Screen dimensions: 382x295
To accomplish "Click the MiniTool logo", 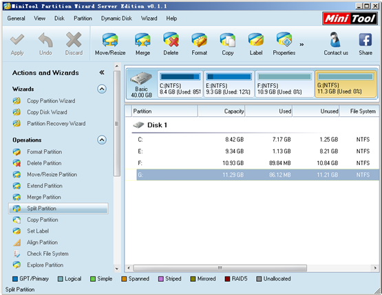I will pos(350,19).
